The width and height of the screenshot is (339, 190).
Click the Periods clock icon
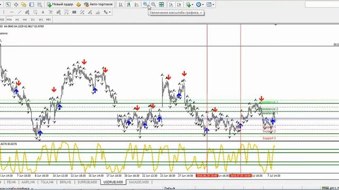tap(199, 4)
